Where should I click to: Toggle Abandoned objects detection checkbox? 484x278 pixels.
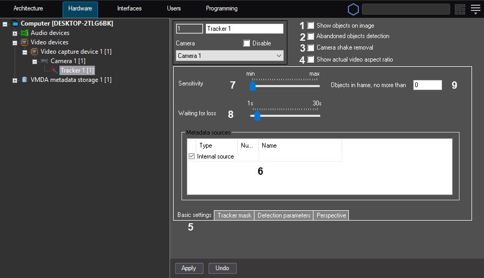tap(311, 37)
